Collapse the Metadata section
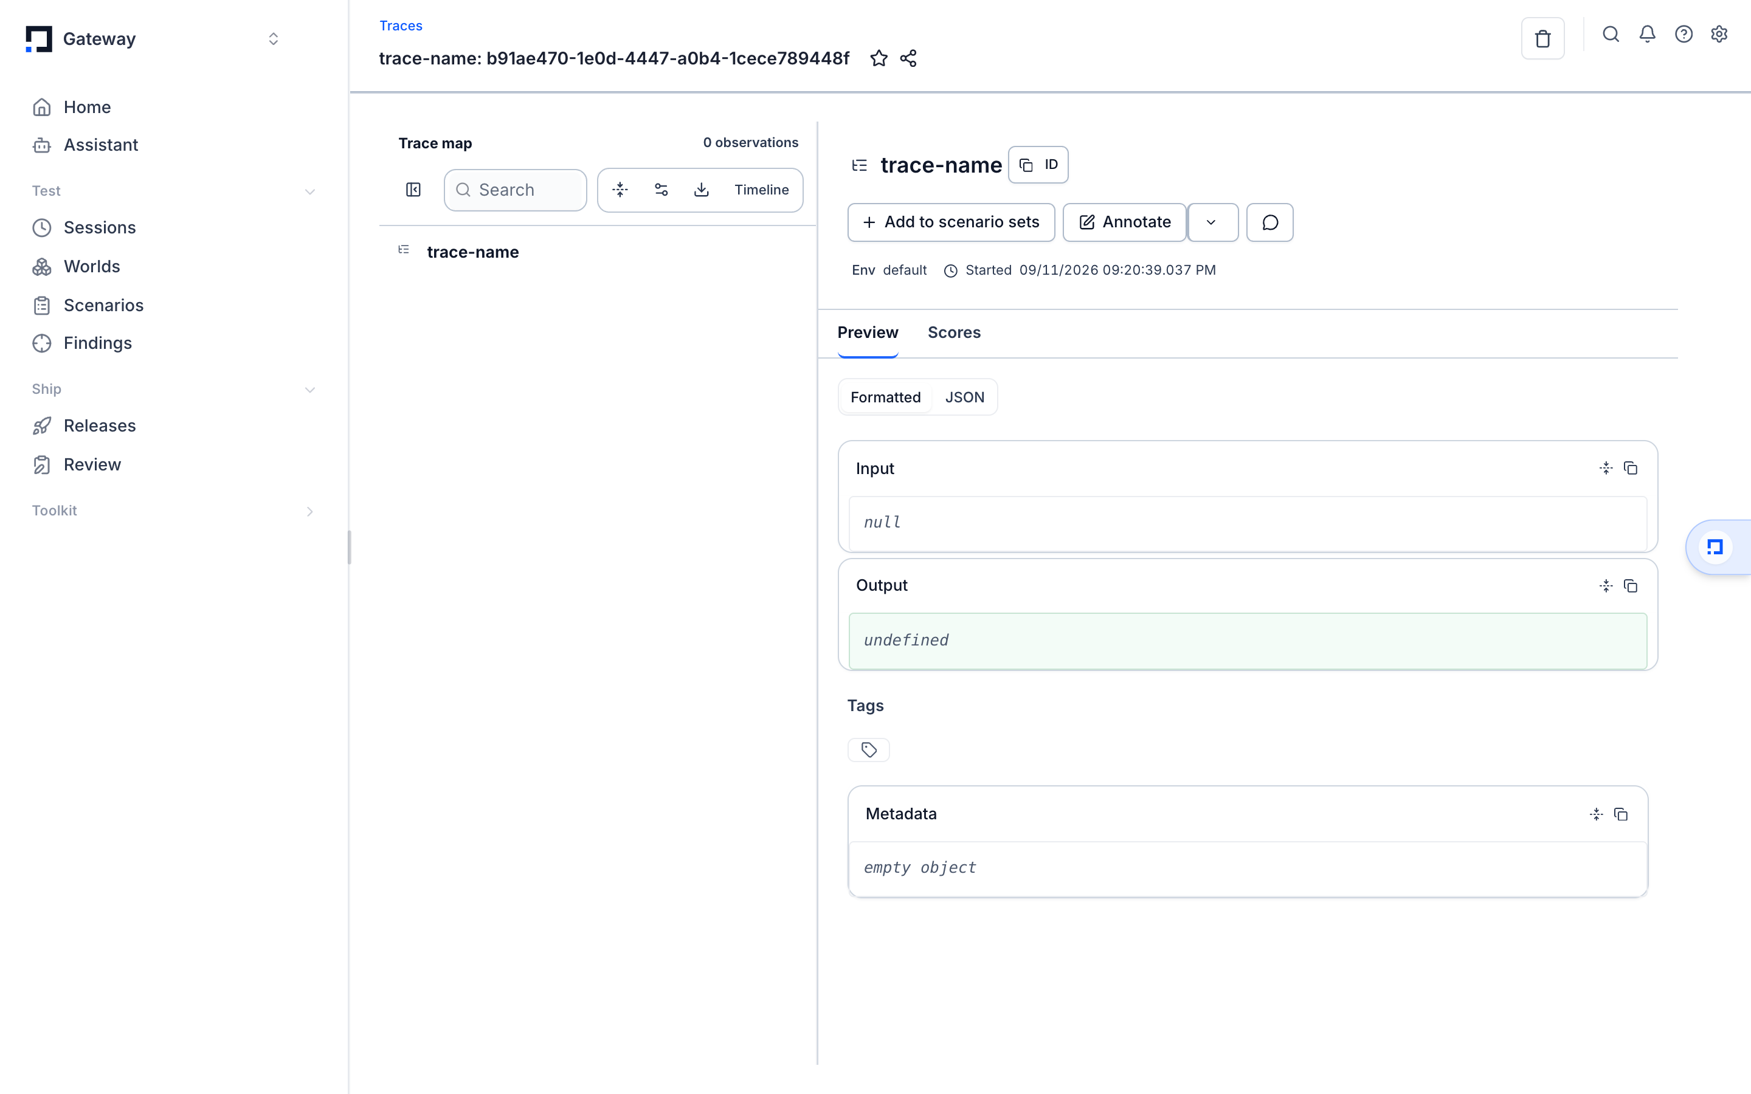Viewport: 1751px width, 1094px height. point(1596,814)
